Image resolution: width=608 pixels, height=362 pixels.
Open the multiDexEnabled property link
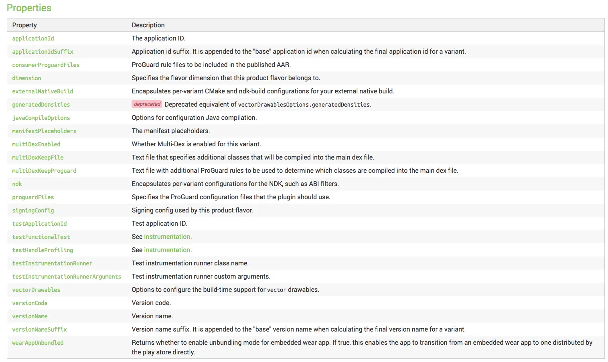coord(36,144)
